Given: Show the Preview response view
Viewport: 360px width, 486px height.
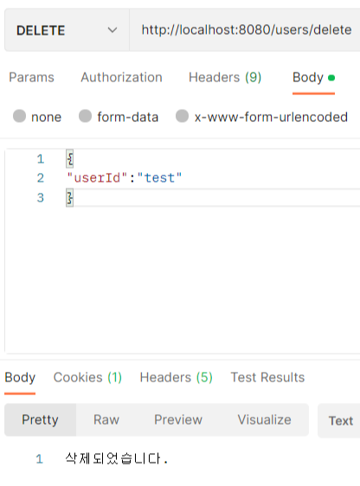Looking at the screenshot, I should (x=178, y=420).
